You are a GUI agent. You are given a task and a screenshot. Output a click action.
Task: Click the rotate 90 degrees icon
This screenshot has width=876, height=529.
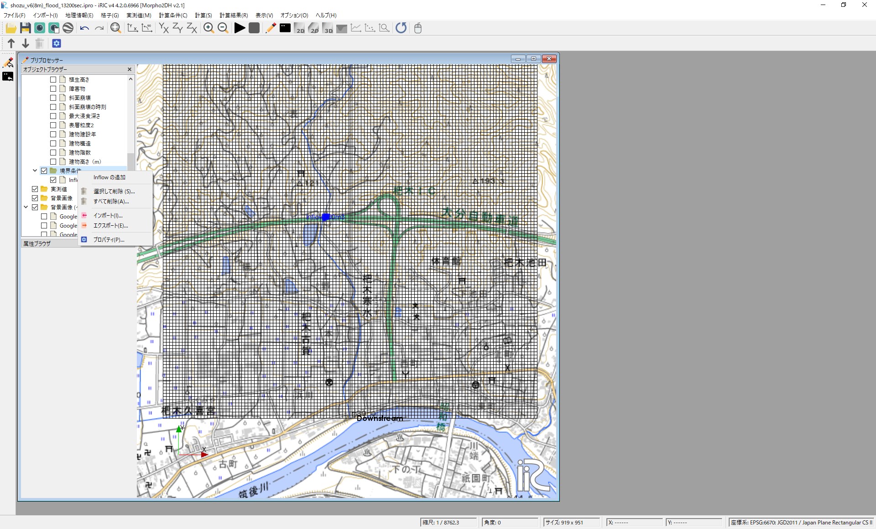[x=147, y=28]
